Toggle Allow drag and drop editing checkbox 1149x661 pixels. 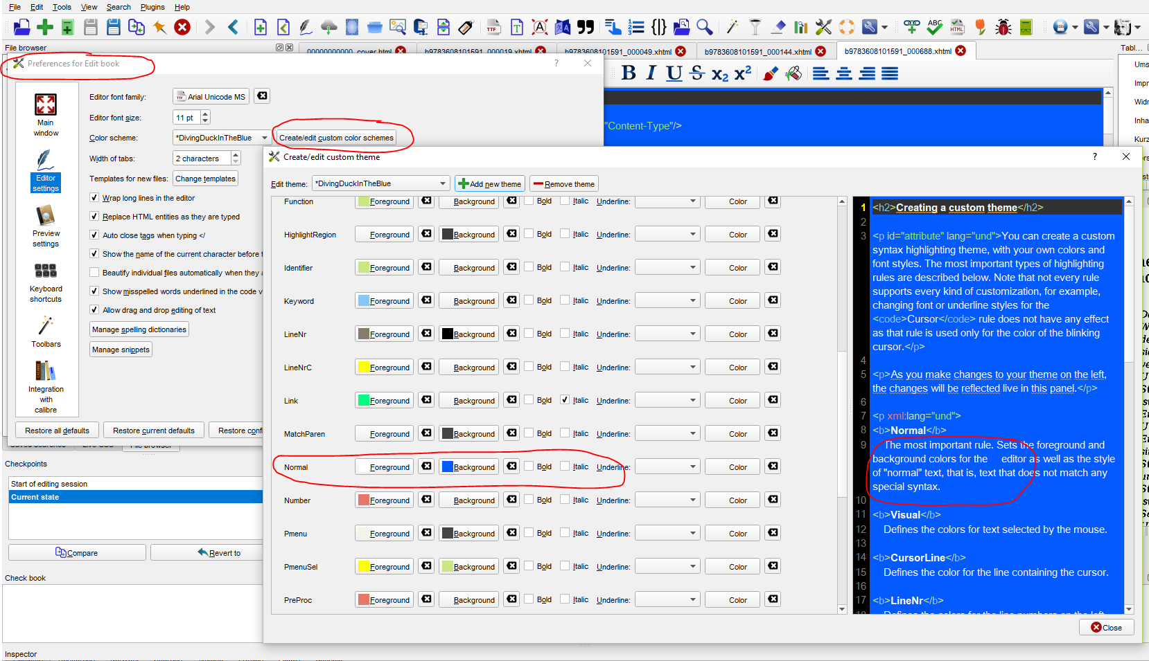point(94,310)
